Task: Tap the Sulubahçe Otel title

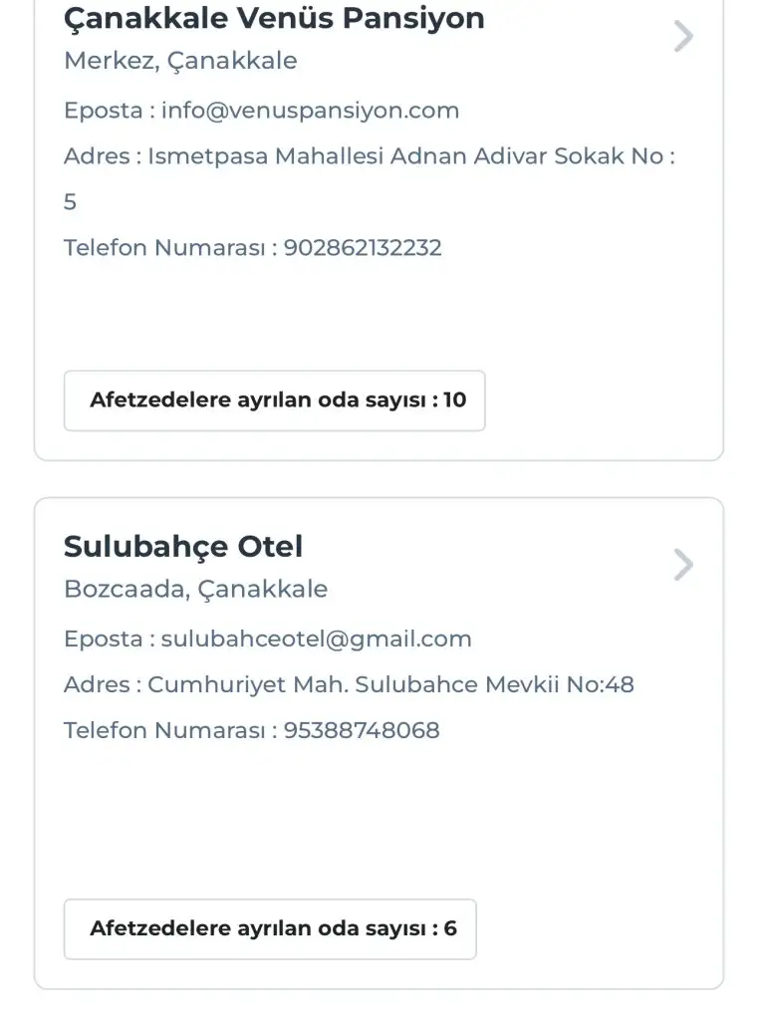Action: 183,546
